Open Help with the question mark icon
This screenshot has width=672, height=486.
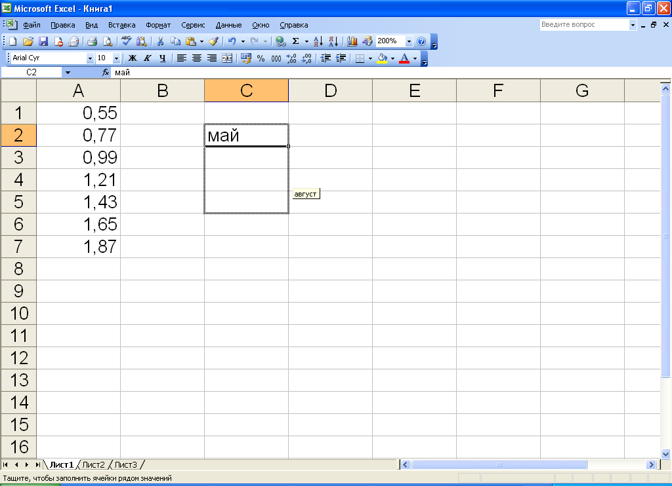coord(421,41)
